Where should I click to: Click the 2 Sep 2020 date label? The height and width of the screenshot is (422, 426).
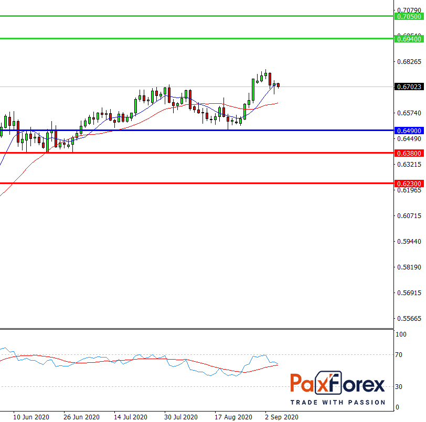(x=282, y=417)
